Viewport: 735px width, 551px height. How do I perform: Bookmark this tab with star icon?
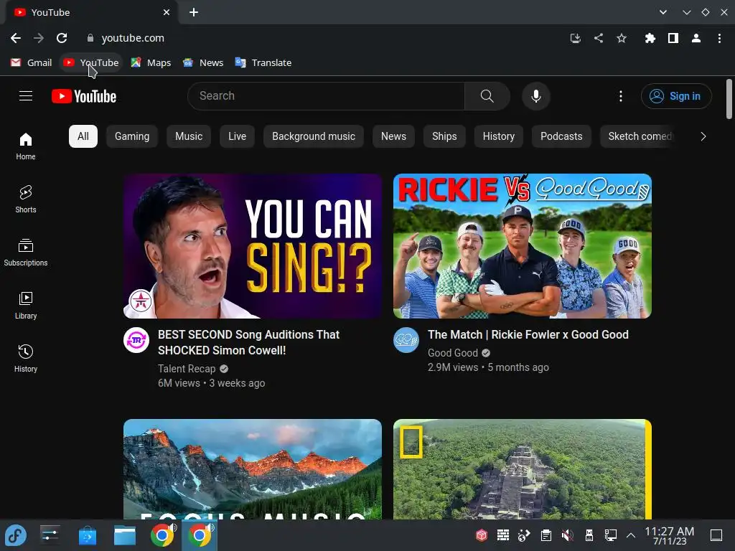[x=622, y=38]
